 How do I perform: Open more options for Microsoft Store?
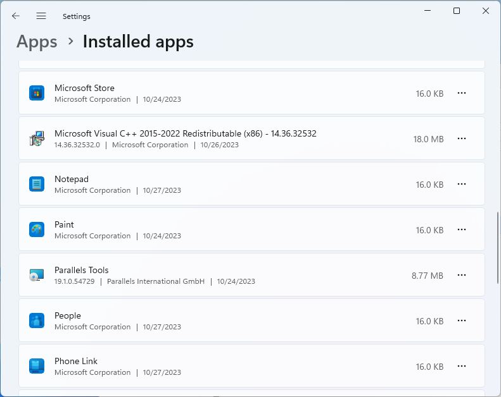point(462,93)
